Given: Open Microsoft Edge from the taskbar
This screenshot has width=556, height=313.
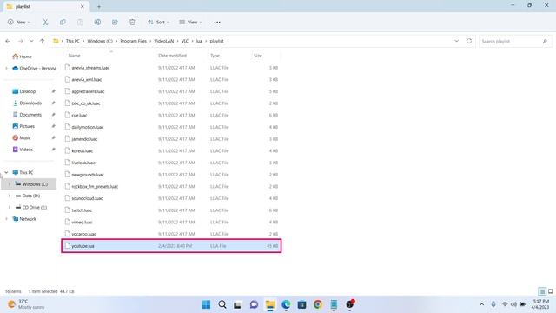Looking at the screenshot, I should (286, 304).
